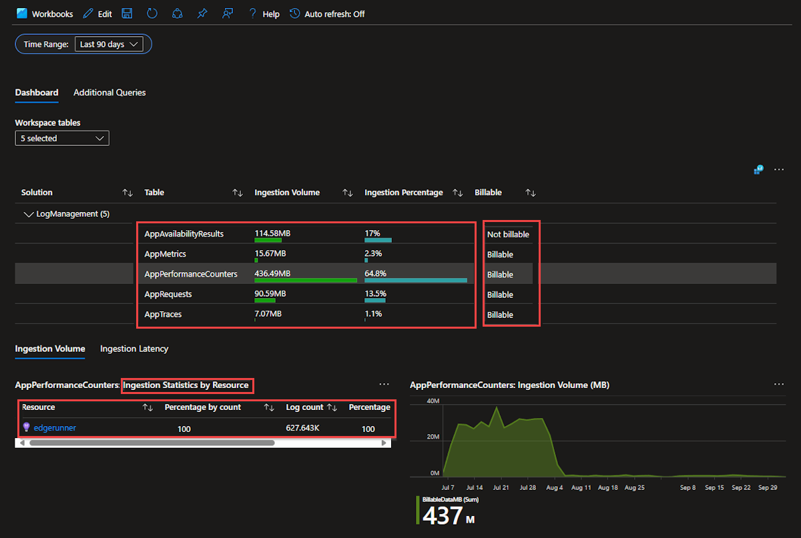This screenshot has width=801, height=538.
Task: Switch to the Ingestion Latency tab
Action: click(x=134, y=349)
